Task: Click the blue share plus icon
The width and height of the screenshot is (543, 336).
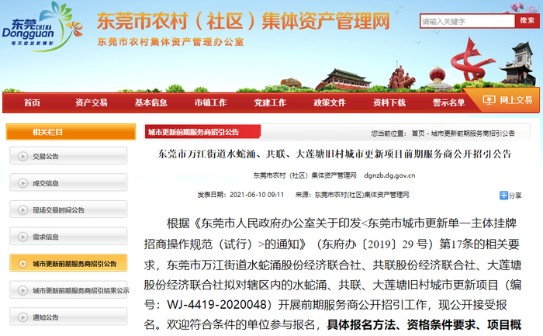Action: point(503,196)
